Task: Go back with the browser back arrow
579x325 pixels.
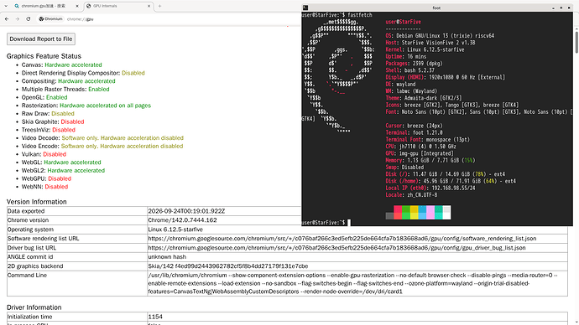Action: 7,18
